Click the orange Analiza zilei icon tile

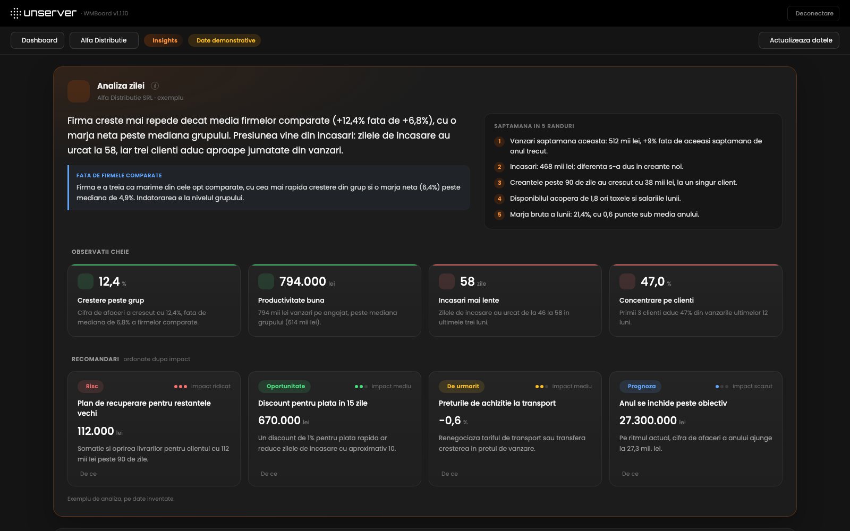point(79,91)
